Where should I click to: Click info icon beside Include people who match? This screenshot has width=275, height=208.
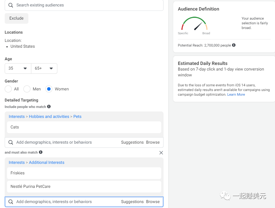tap(49, 107)
